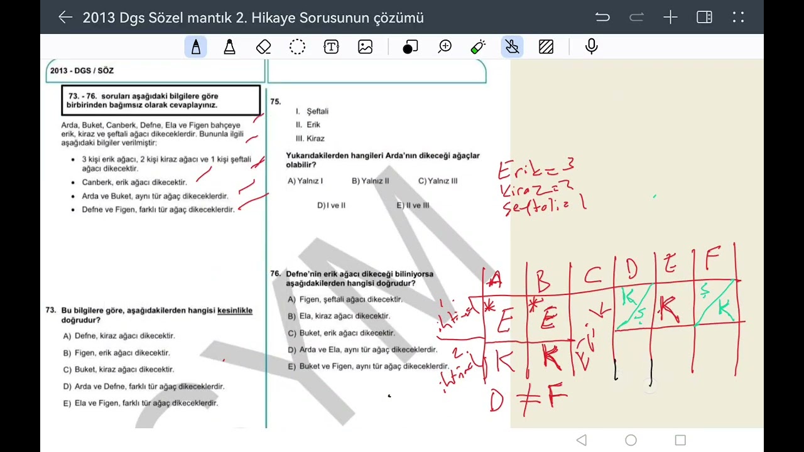Tap the Android back button
This screenshot has width=804, height=452.
click(582, 440)
